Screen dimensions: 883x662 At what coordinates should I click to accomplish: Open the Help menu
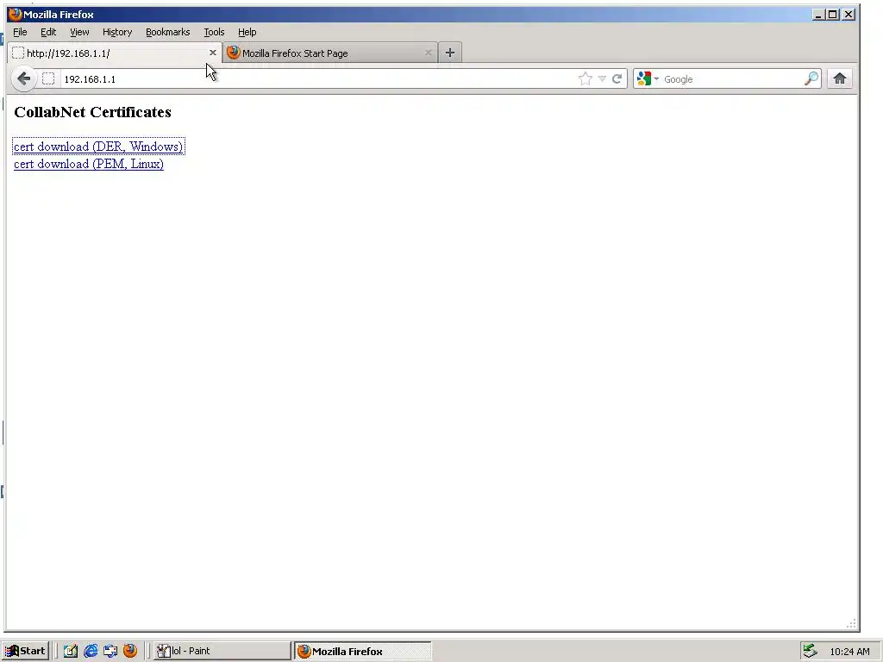coord(247,32)
